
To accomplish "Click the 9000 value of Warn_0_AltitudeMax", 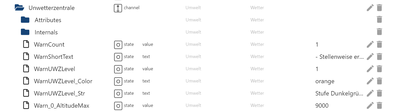I will [322, 106].
